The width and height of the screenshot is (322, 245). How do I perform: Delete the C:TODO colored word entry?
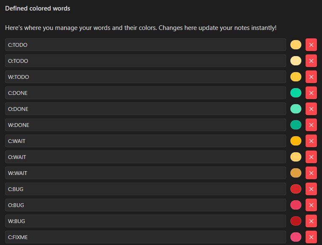(311, 45)
